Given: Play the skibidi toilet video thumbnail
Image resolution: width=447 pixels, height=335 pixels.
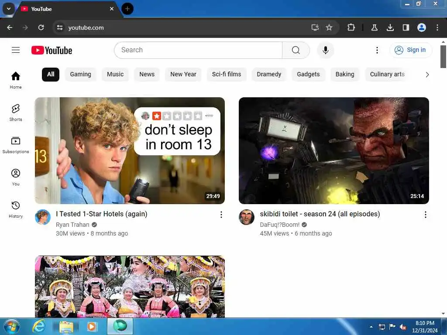Looking at the screenshot, I should click(x=334, y=150).
